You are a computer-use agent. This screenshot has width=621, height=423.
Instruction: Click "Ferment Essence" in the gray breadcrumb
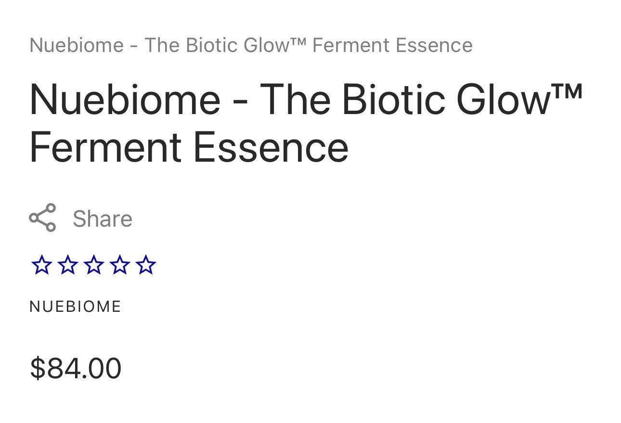coord(392,45)
